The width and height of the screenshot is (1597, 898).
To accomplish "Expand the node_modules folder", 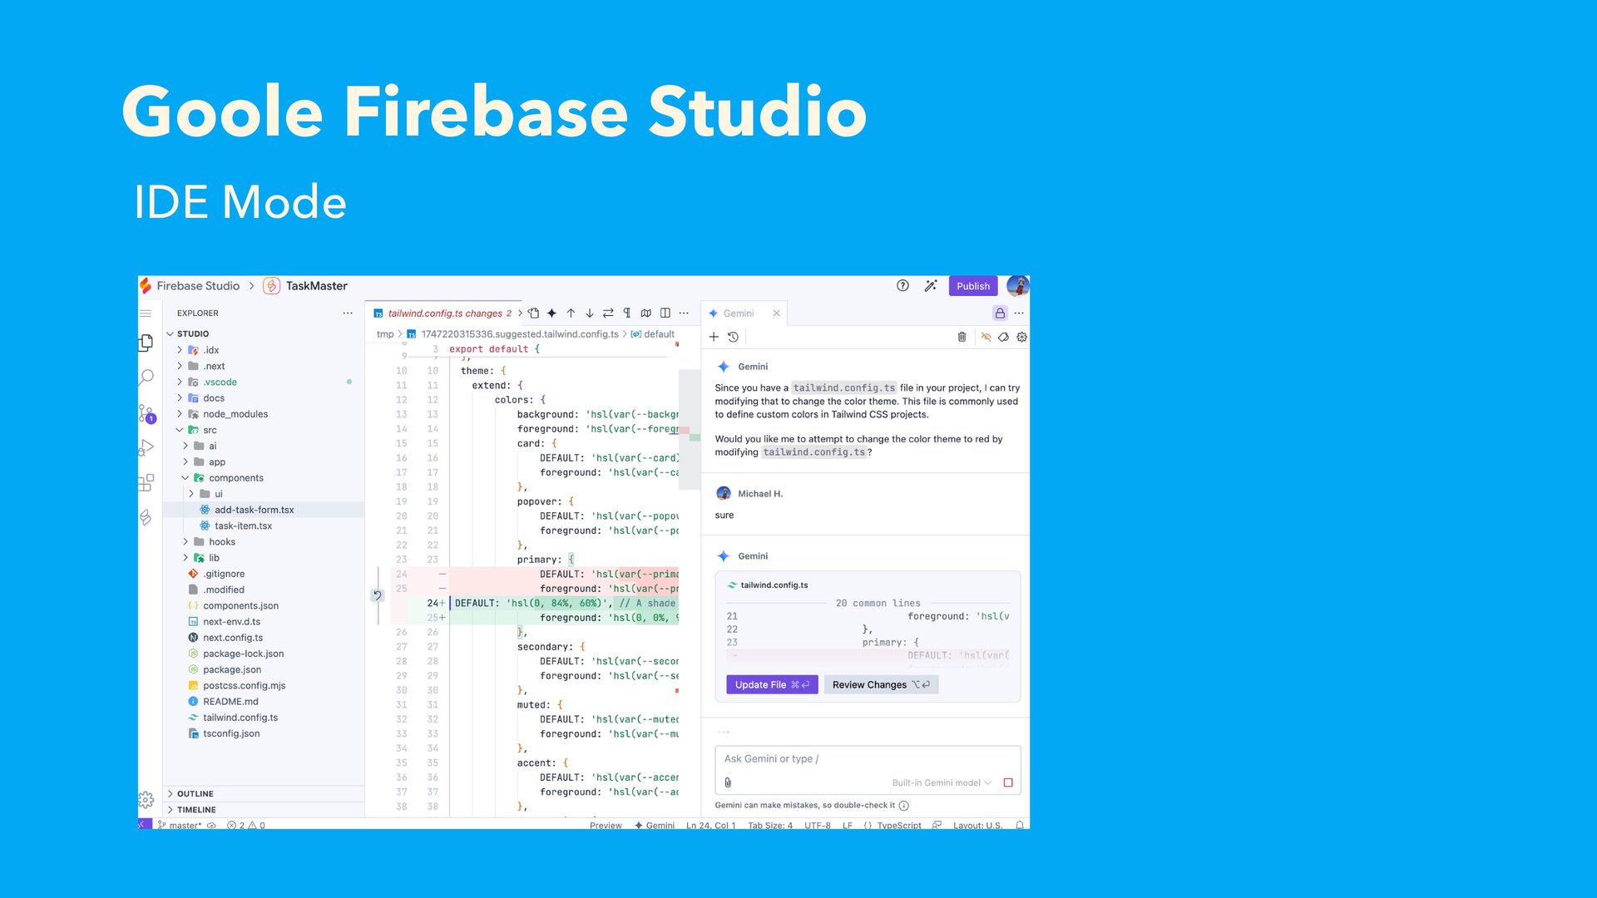I will point(235,414).
